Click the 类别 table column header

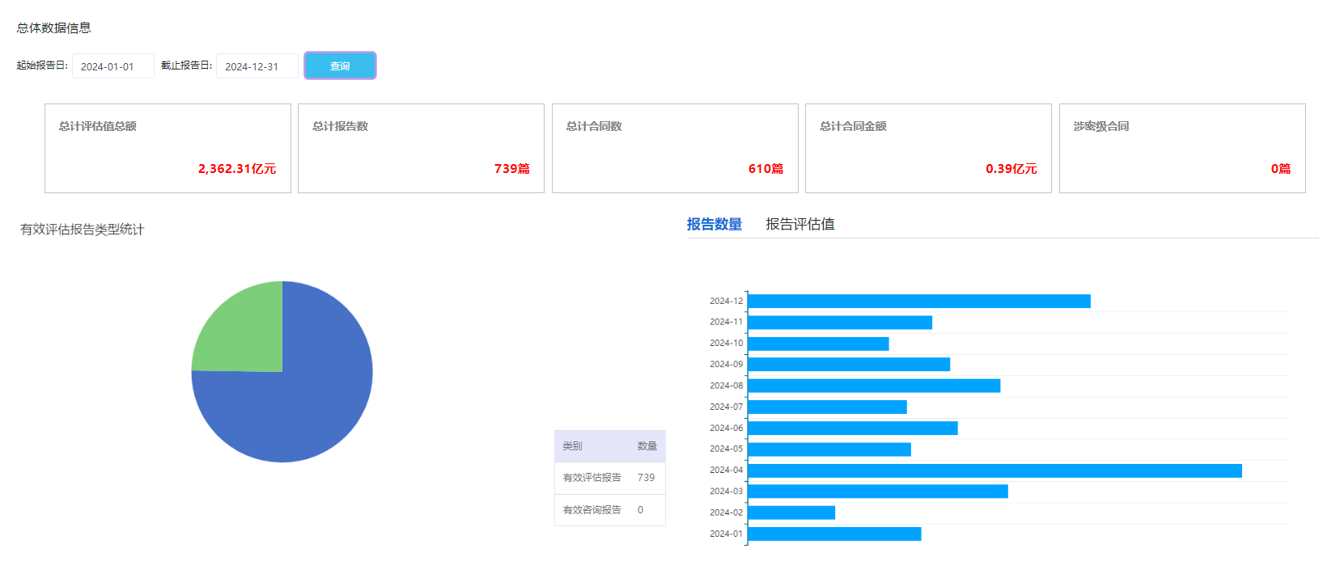click(573, 446)
